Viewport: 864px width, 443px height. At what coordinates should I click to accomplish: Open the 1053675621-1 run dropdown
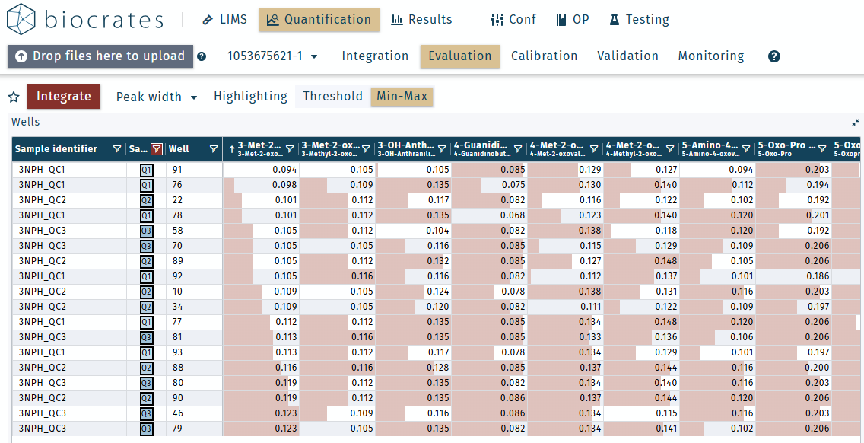pos(273,56)
